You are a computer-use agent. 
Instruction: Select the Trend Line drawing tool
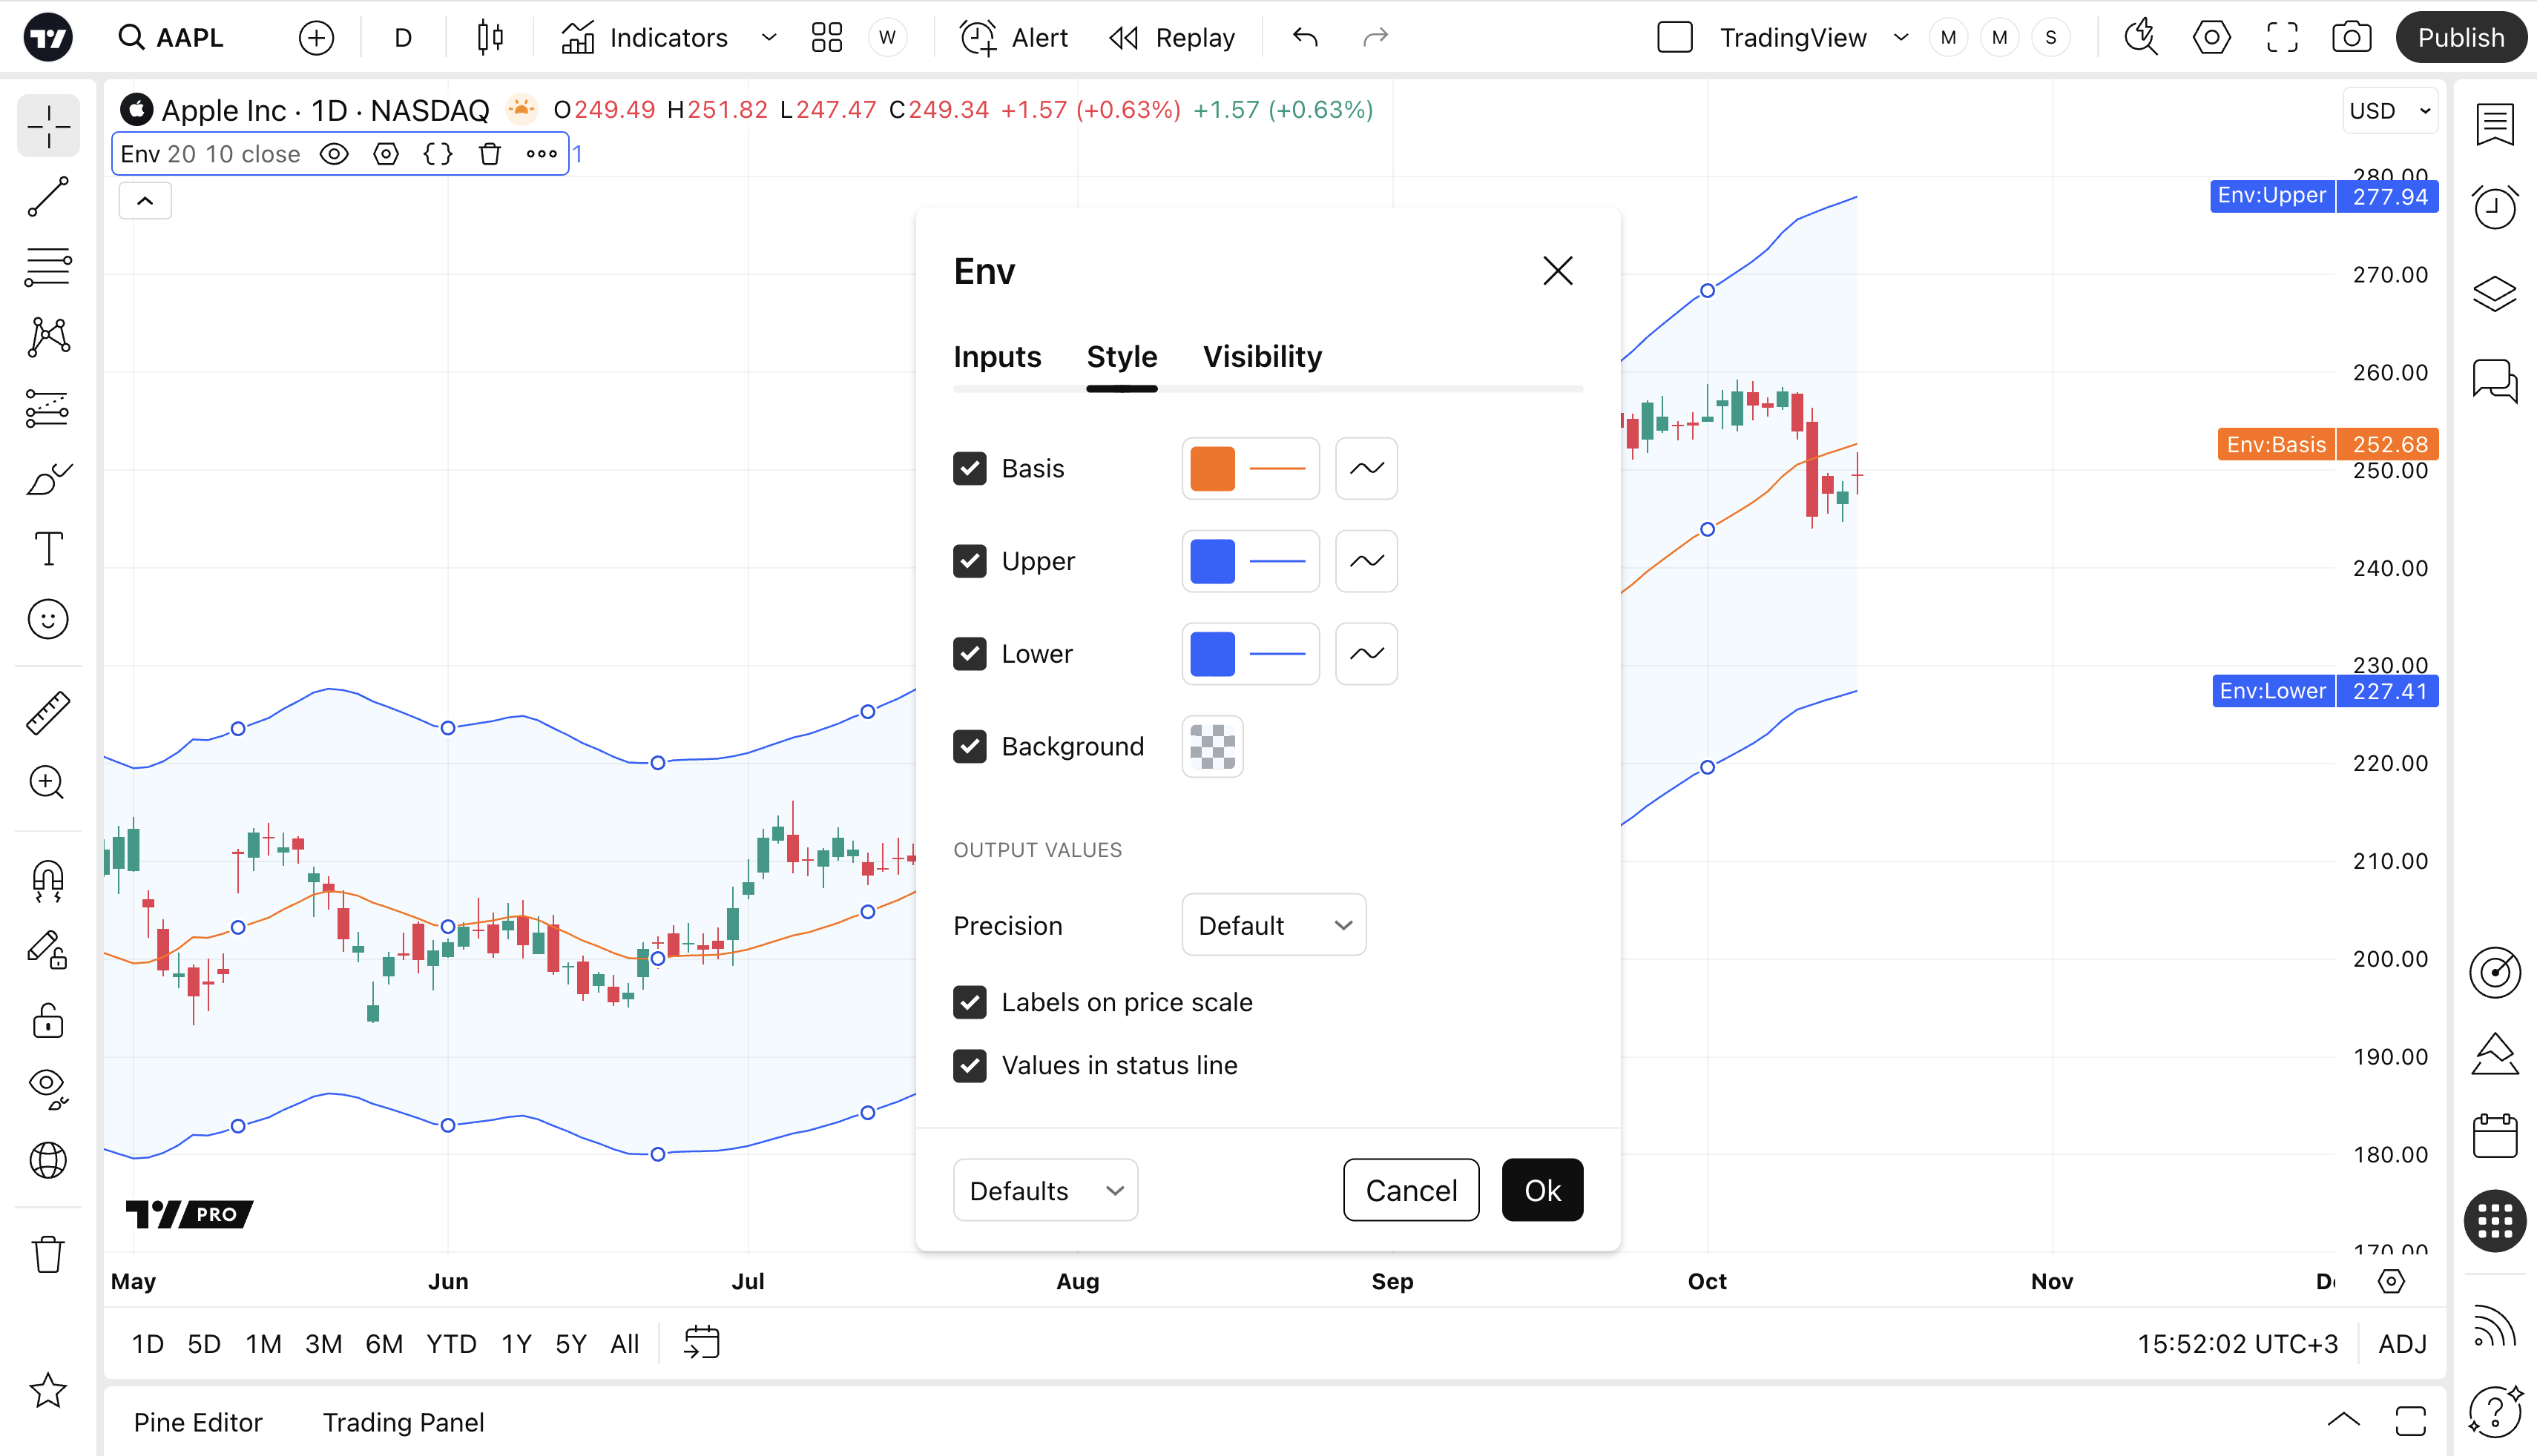point(48,197)
